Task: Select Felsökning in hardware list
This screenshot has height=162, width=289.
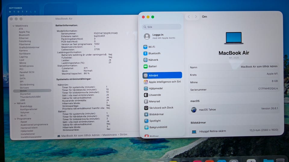Action: coord(25,41)
